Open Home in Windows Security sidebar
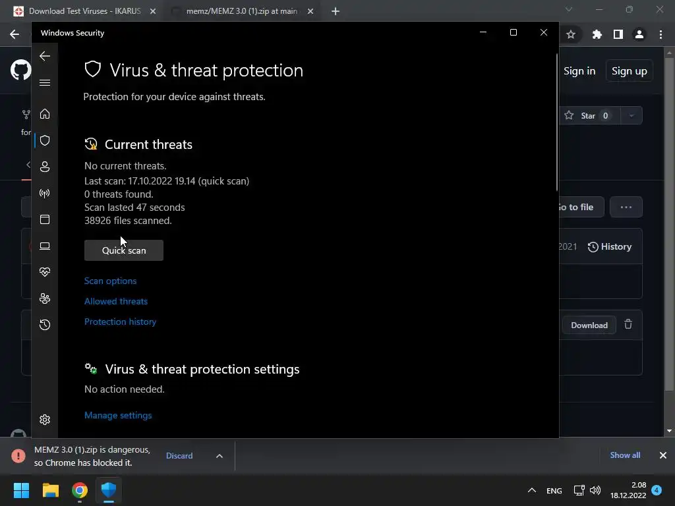675x506 pixels. pos(45,114)
